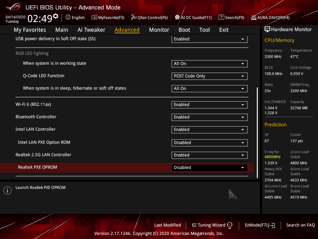318x239 pixels.
Task: Click the MyFavorite list icon
Action: 94,17
